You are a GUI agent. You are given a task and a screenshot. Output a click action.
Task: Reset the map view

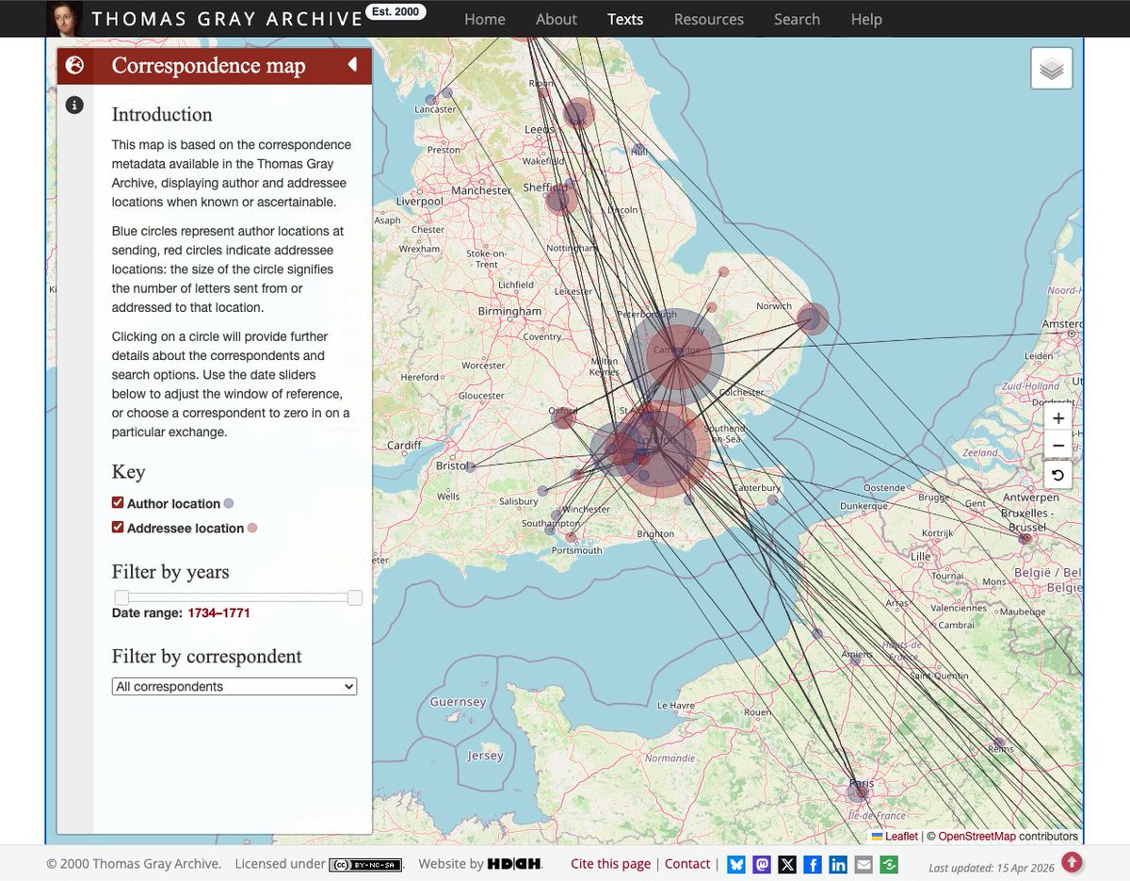pos(1058,475)
